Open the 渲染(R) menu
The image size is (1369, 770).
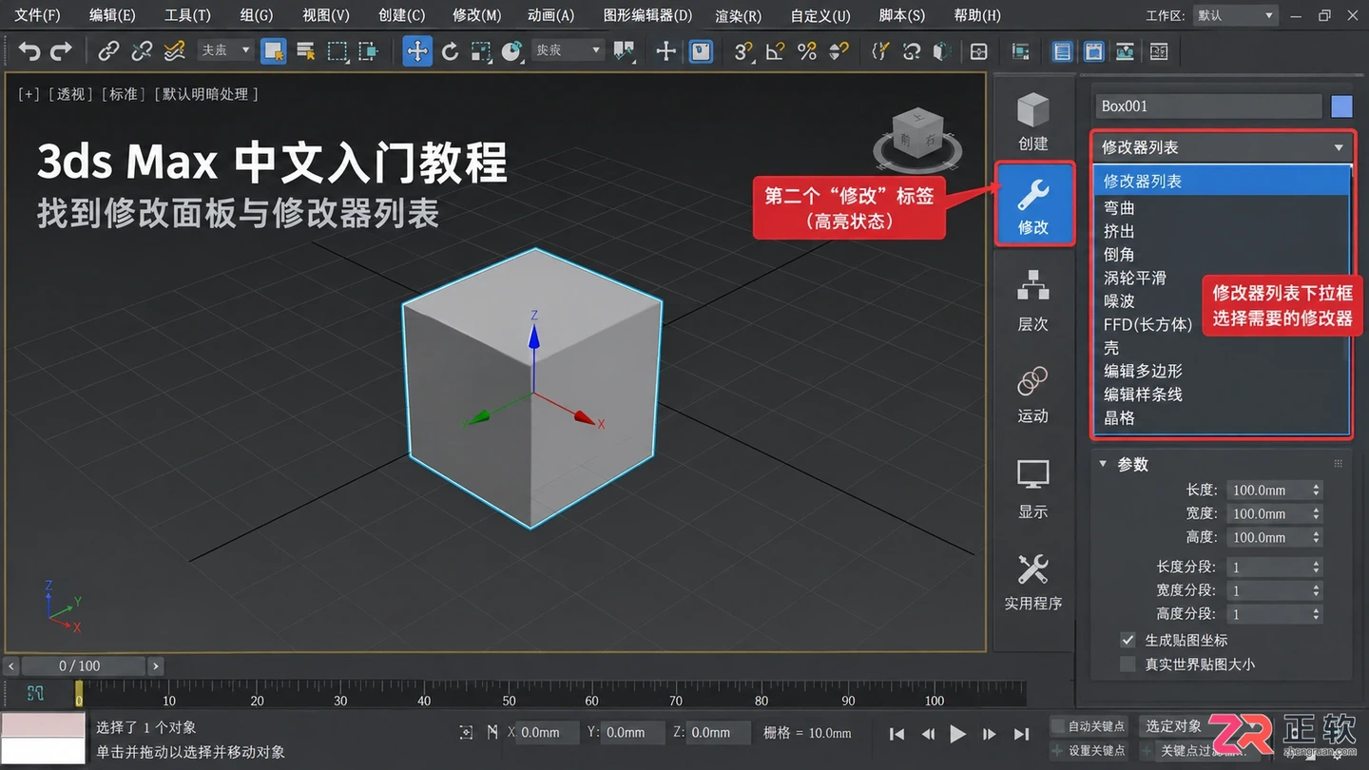[x=739, y=15]
